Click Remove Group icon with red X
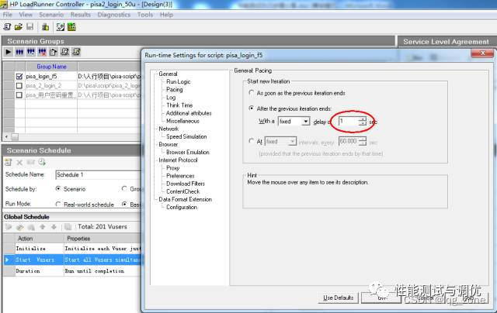Image resolution: width=497 pixels, height=313 pixels. click(x=42, y=52)
